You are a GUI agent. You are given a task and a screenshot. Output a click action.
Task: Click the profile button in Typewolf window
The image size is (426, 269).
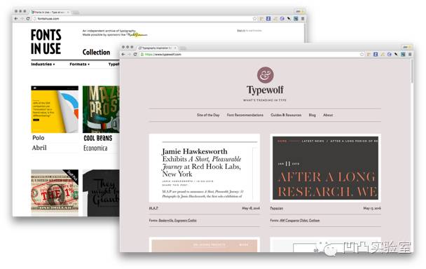(x=406, y=47)
